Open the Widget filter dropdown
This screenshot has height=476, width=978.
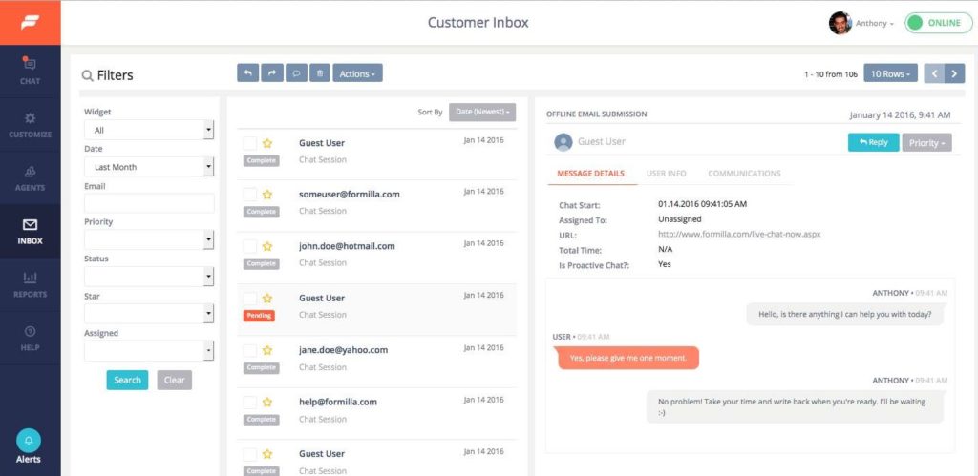point(149,131)
